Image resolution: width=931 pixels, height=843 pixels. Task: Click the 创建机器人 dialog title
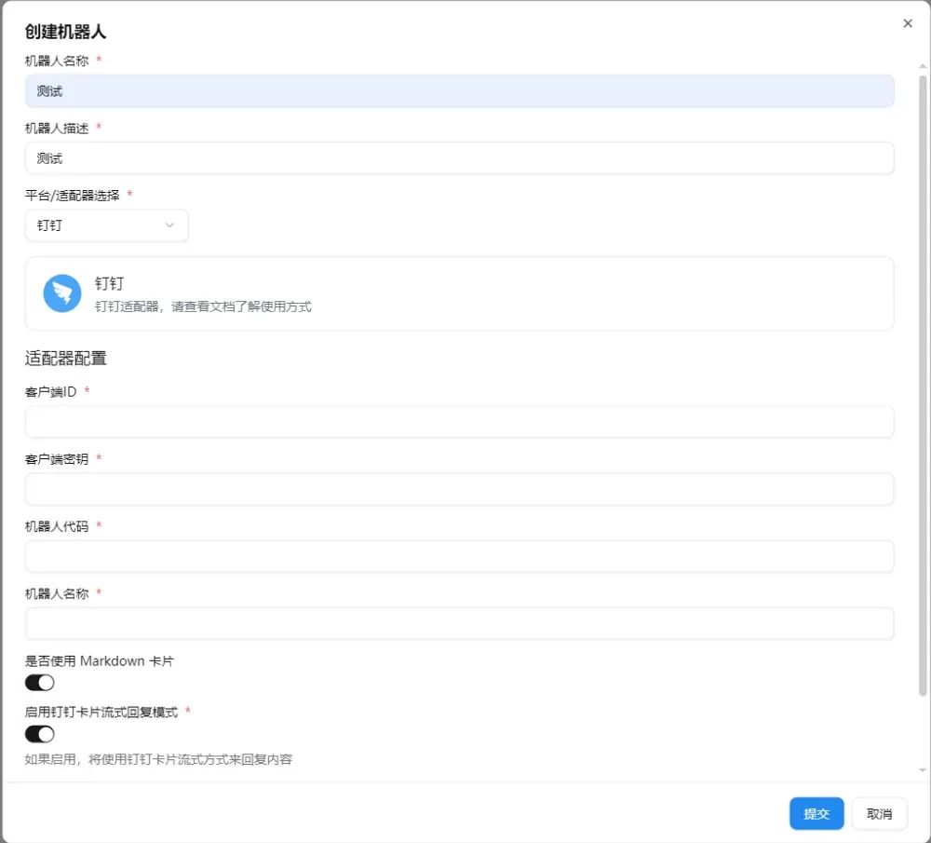point(63,31)
